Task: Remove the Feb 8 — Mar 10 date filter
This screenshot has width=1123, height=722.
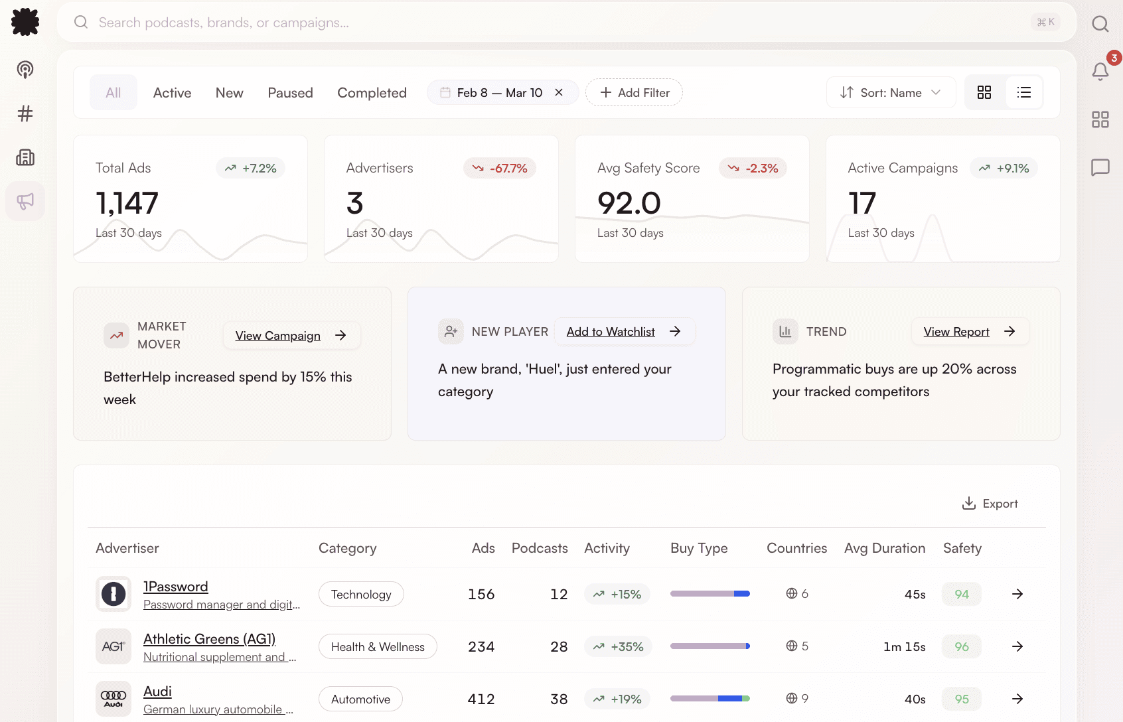Action: (x=559, y=92)
